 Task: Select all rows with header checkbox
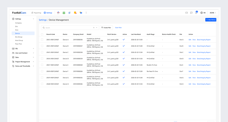(42, 34)
